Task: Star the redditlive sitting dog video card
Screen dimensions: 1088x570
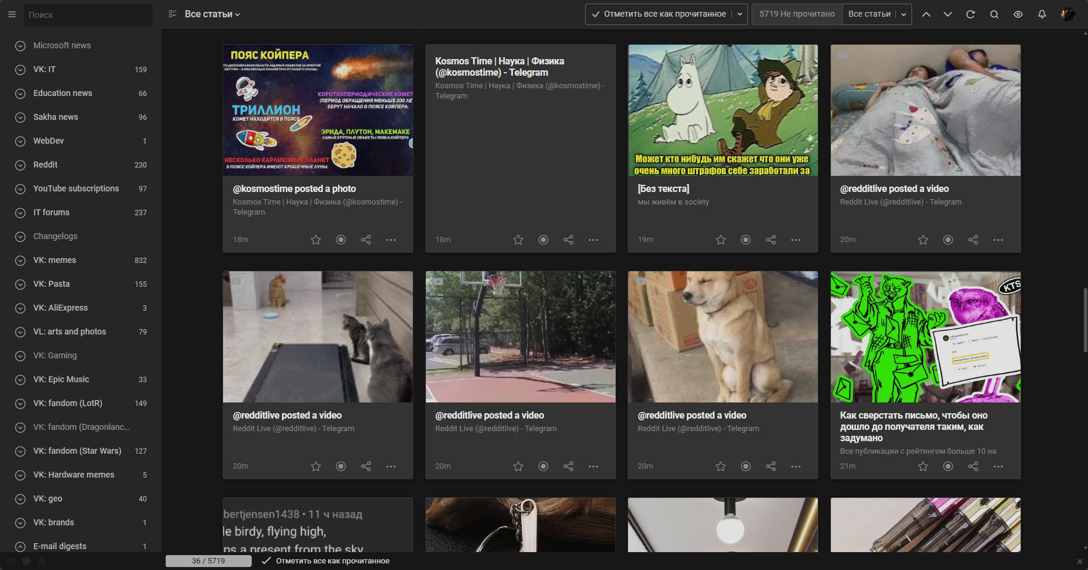Action: pyautogui.click(x=721, y=466)
